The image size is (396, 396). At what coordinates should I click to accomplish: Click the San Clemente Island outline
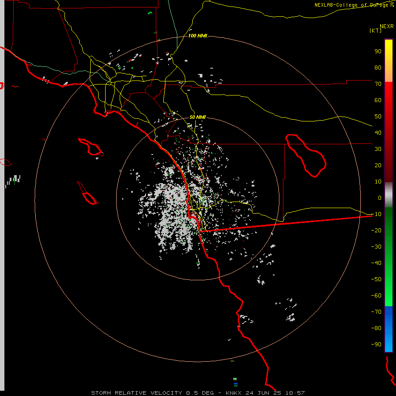click(88, 193)
